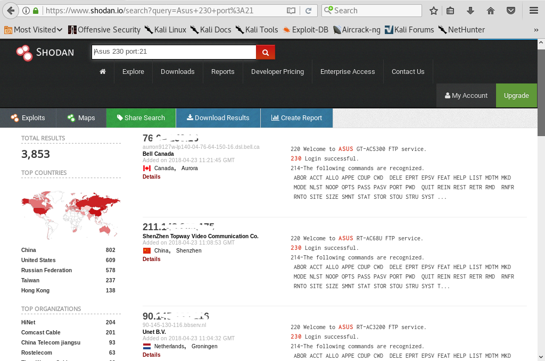Toggle reader view icon in address bar
Image resolution: width=545 pixels, height=361 pixels.
pyautogui.click(x=291, y=11)
